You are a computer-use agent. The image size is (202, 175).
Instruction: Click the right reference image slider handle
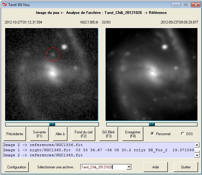(152, 124)
